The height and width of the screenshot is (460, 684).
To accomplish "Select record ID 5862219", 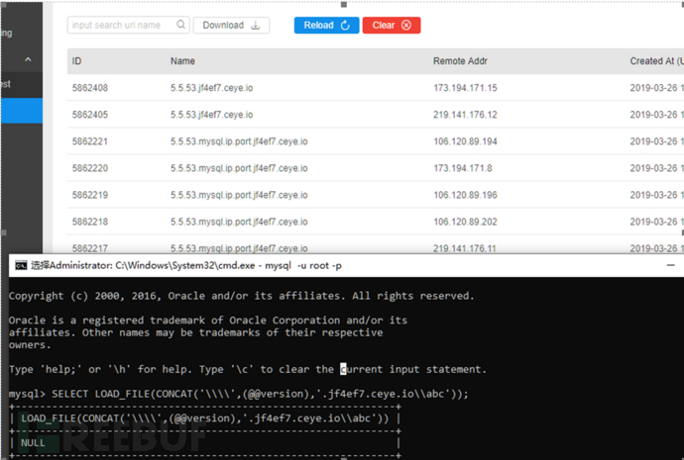I will coord(90,195).
